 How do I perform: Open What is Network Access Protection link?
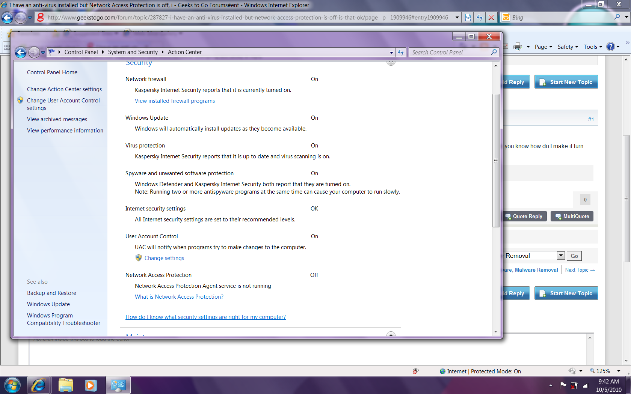[x=179, y=297]
